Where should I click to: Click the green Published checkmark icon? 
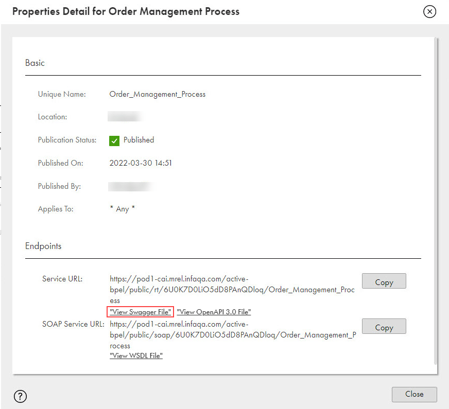pyautogui.click(x=114, y=141)
